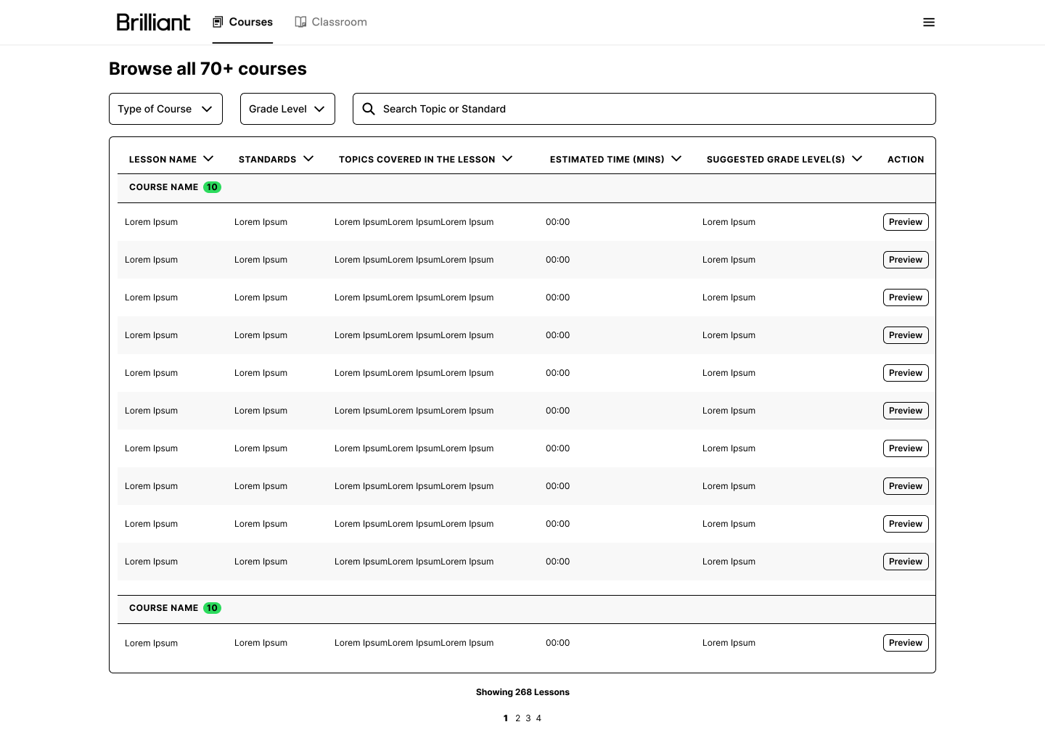
Task: Sort by the Standards column
Action: tap(276, 159)
